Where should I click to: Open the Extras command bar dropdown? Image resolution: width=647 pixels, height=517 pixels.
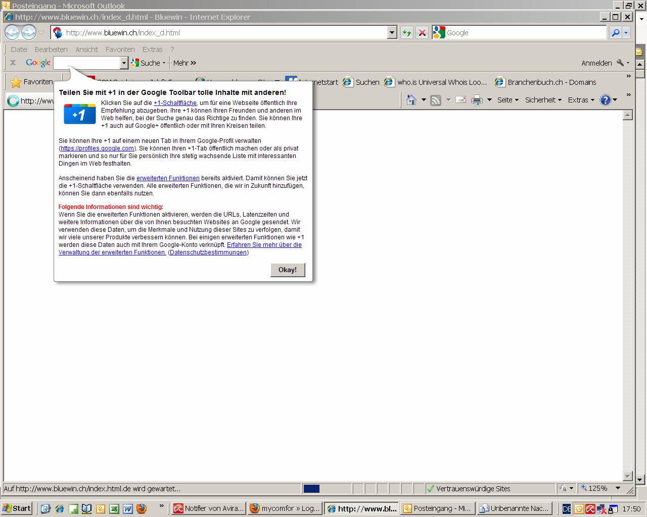coord(581,100)
